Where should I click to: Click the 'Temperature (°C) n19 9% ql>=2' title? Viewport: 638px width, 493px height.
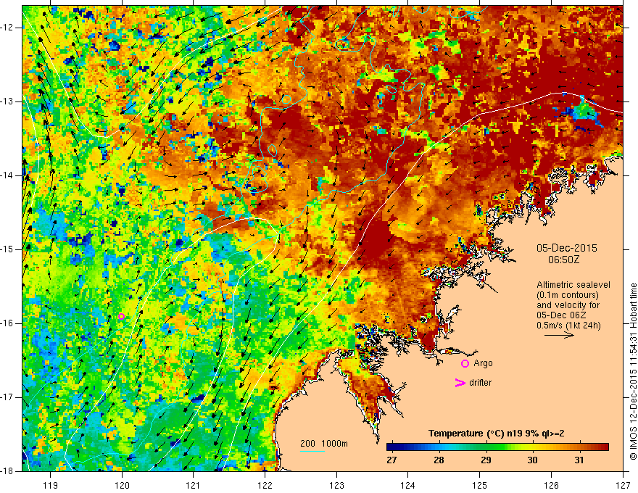496,434
